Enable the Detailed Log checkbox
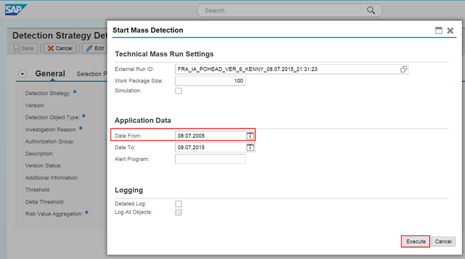This screenshot has height=259, width=465. coord(179,204)
